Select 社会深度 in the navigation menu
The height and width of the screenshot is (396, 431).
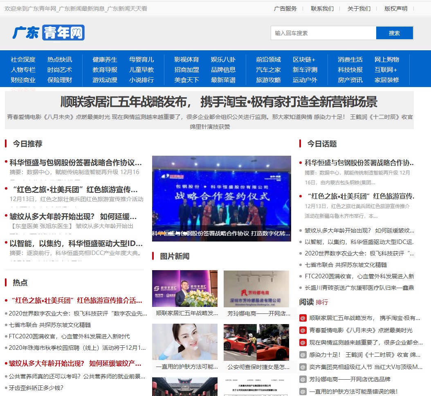click(x=23, y=60)
